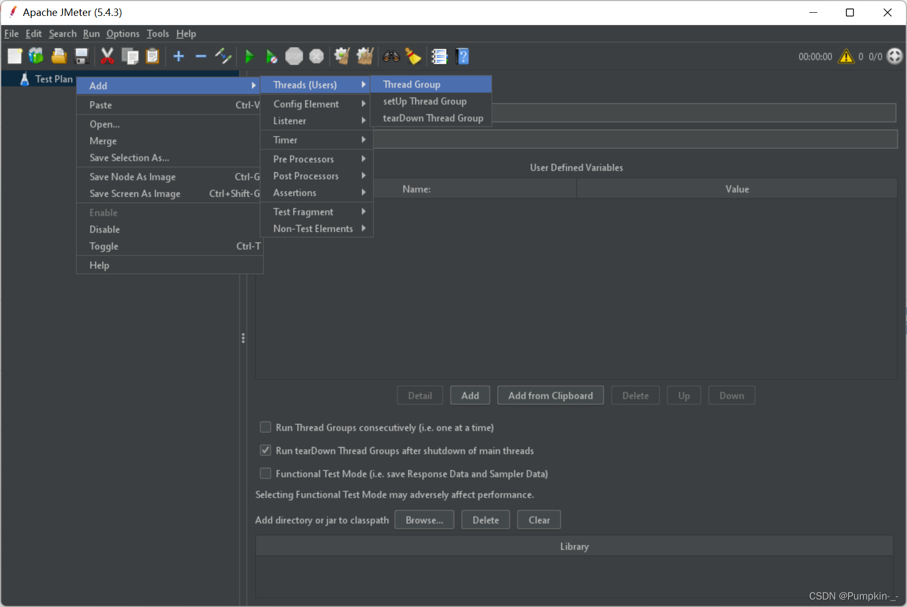This screenshot has width=907, height=607.
Task: Click the Cut scissors icon
Action: pos(107,56)
